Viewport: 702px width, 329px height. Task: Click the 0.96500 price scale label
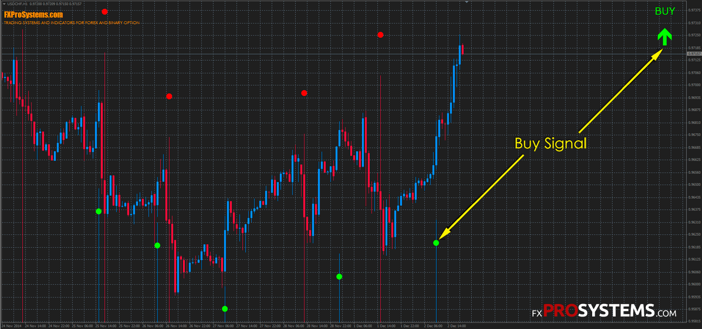point(694,185)
